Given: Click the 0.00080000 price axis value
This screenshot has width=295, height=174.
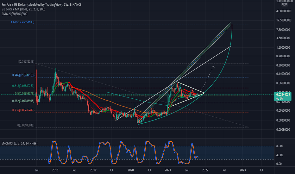Looking at the screenshot, I should click(x=283, y=130).
